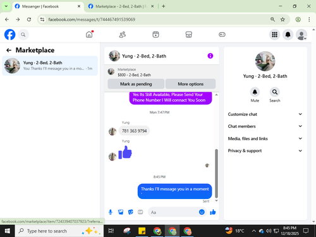The image size is (316, 237).
Task: Click the chat header title Yung - 2-Bed, 2-Bath
Action: coord(144,56)
